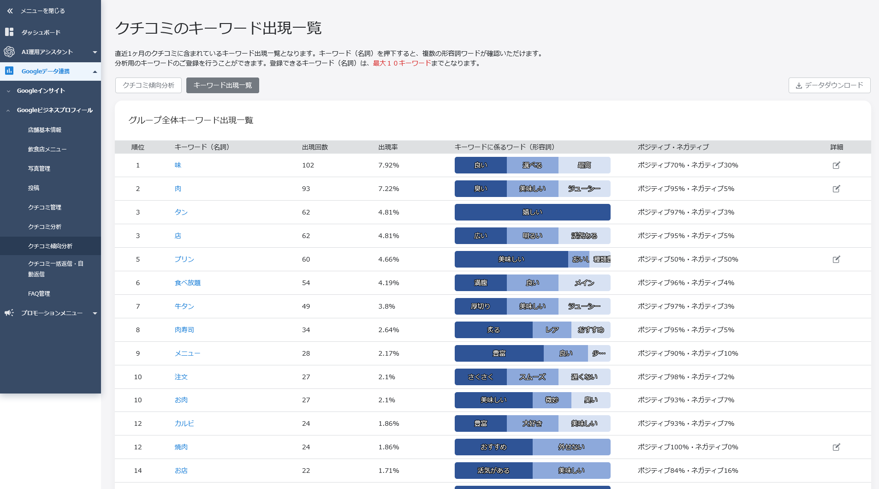Click the データダウンロード button
Image resolution: width=879 pixels, height=489 pixels.
[x=829, y=85]
